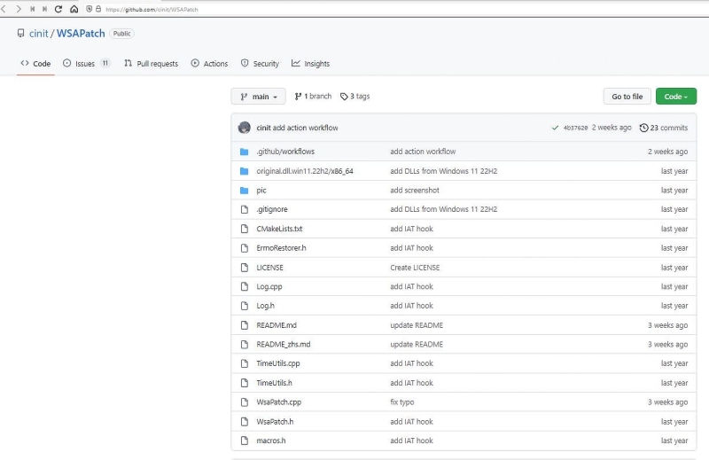Image resolution: width=709 pixels, height=460 pixels.
Task: Expand the main branch dropdown
Action: (259, 97)
